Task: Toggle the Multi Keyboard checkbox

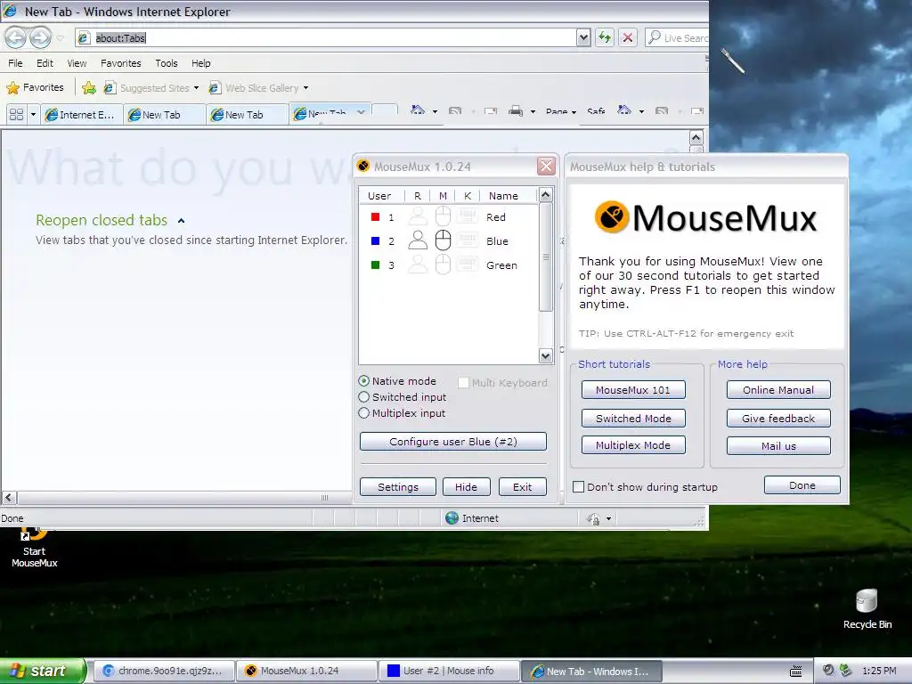Action: click(463, 382)
